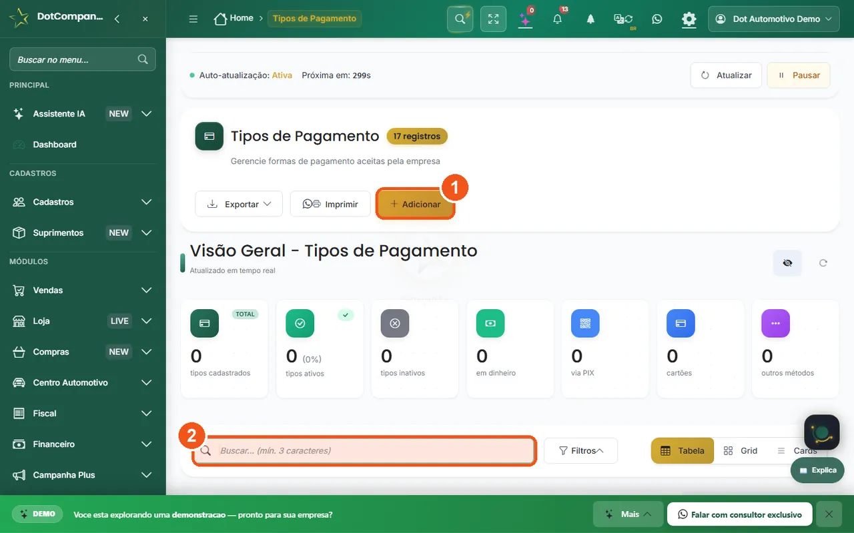Open Exportar dropdown
Screen dimensions: 854x533
239,204
